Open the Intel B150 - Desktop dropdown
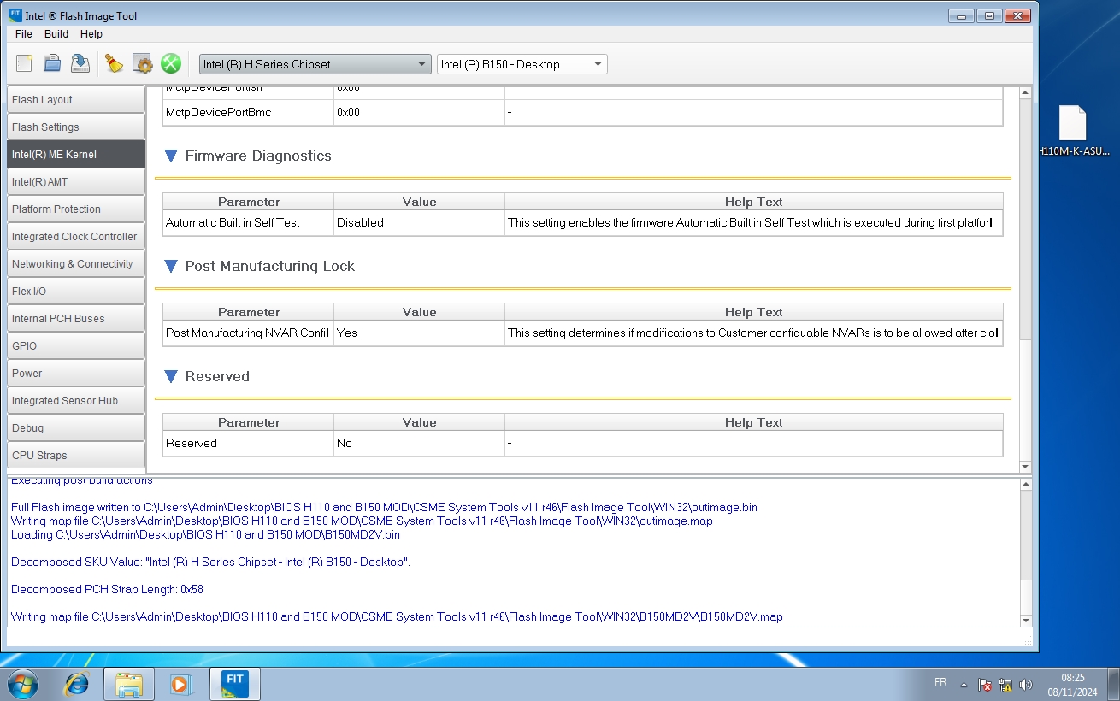Screen dimensions: 1120x701 click(x=522, y=64)
